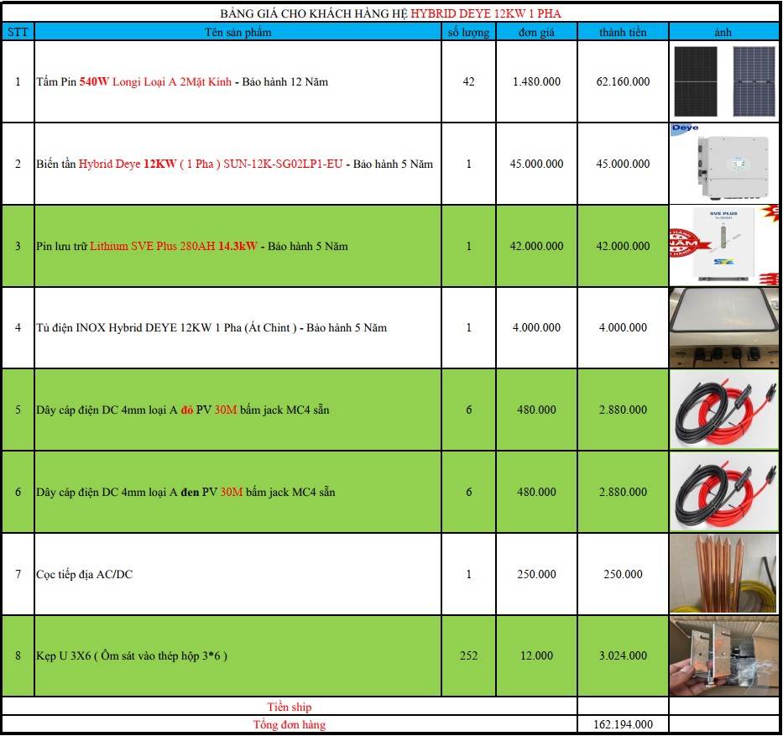Click the 'Kẹp U 3X6' product cell
The image size is (783, 736).
pos(238,655)
